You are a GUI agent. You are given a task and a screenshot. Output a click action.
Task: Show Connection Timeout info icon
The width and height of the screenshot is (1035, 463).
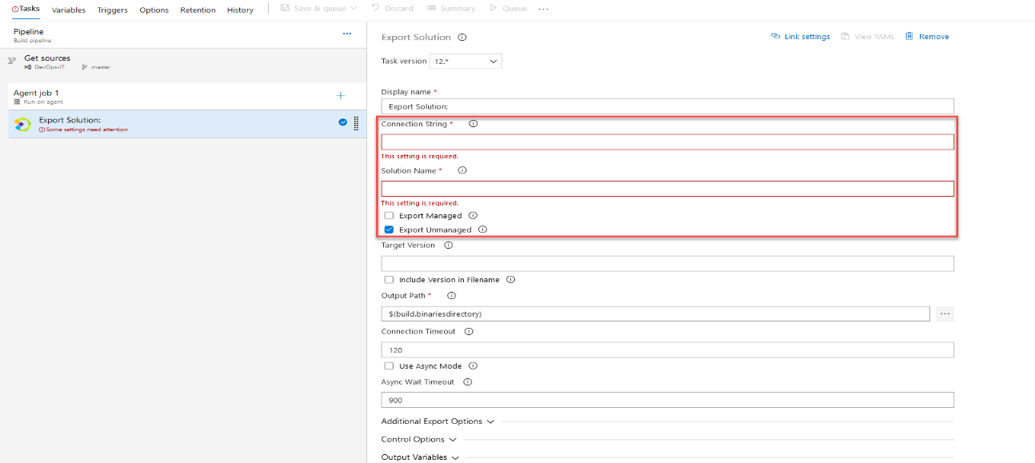(x=469, y=331)
